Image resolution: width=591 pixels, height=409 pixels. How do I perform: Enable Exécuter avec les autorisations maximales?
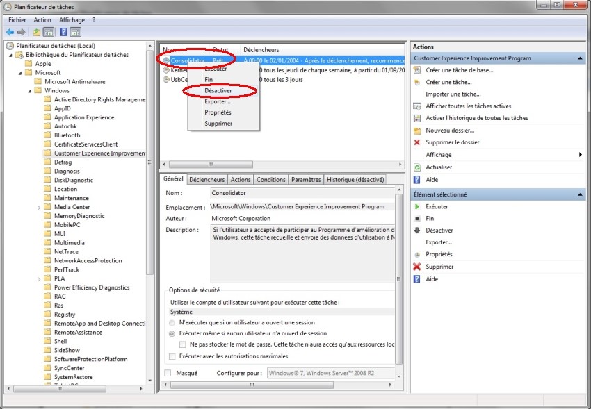(172, 356)
